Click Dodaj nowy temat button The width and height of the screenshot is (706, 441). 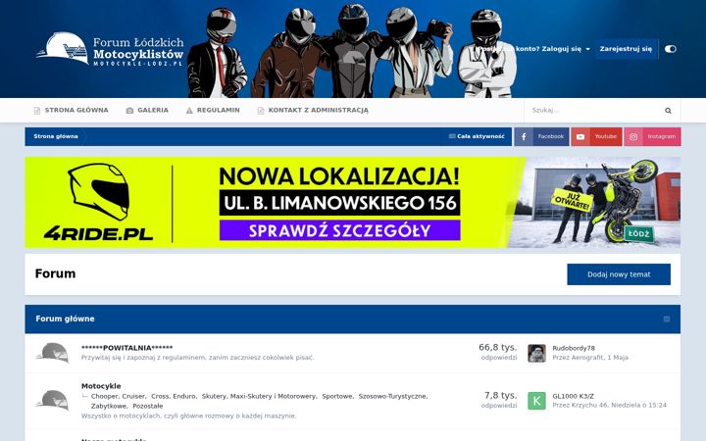click(x=619, y=274)
